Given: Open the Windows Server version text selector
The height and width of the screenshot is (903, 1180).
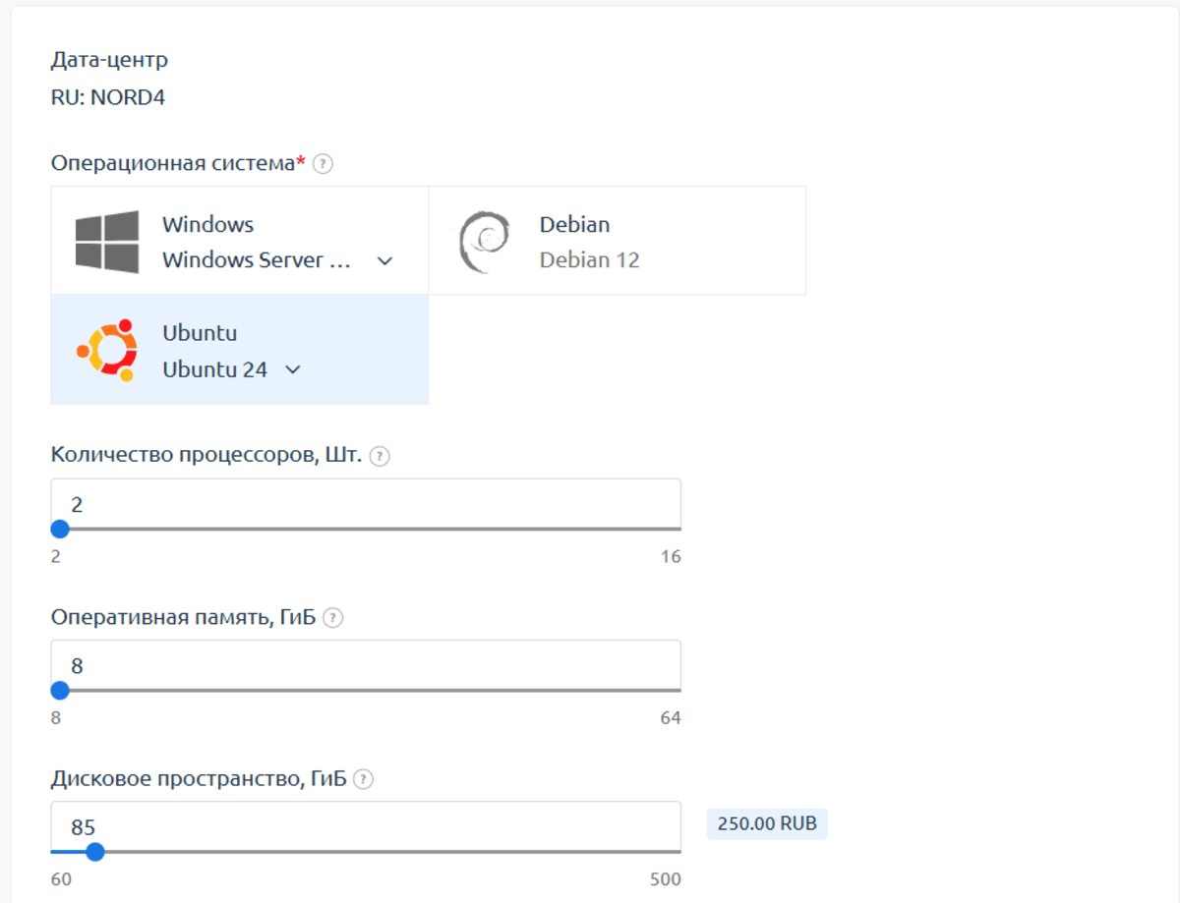Looking at the screenshot, I should (257, 260).
